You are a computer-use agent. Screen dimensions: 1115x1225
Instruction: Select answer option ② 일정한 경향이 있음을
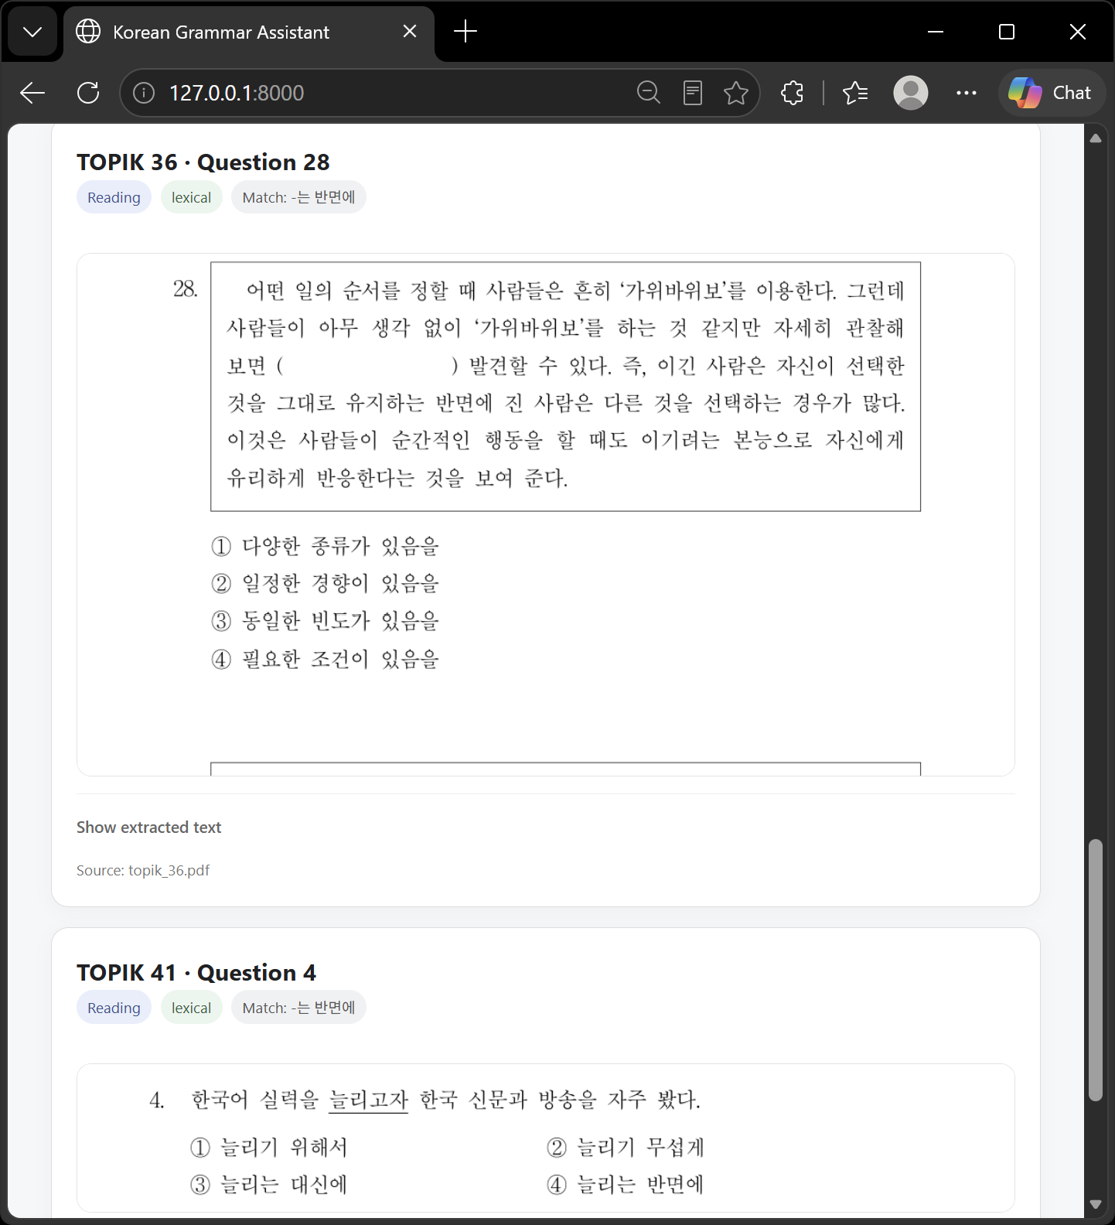[x=325, y=583]
